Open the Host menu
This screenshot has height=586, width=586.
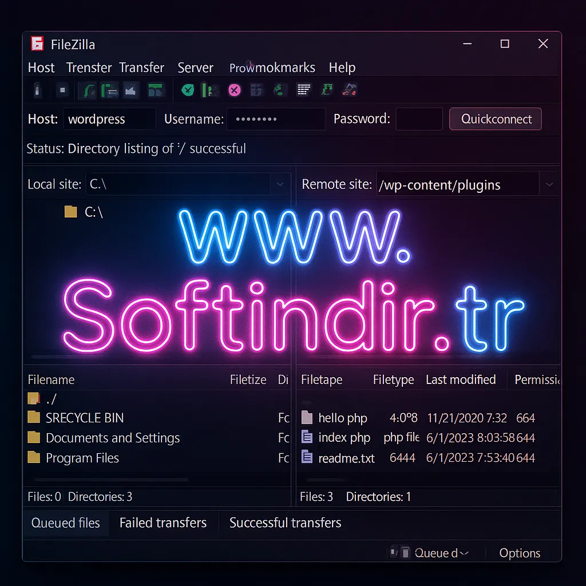(x=41, y=68)
